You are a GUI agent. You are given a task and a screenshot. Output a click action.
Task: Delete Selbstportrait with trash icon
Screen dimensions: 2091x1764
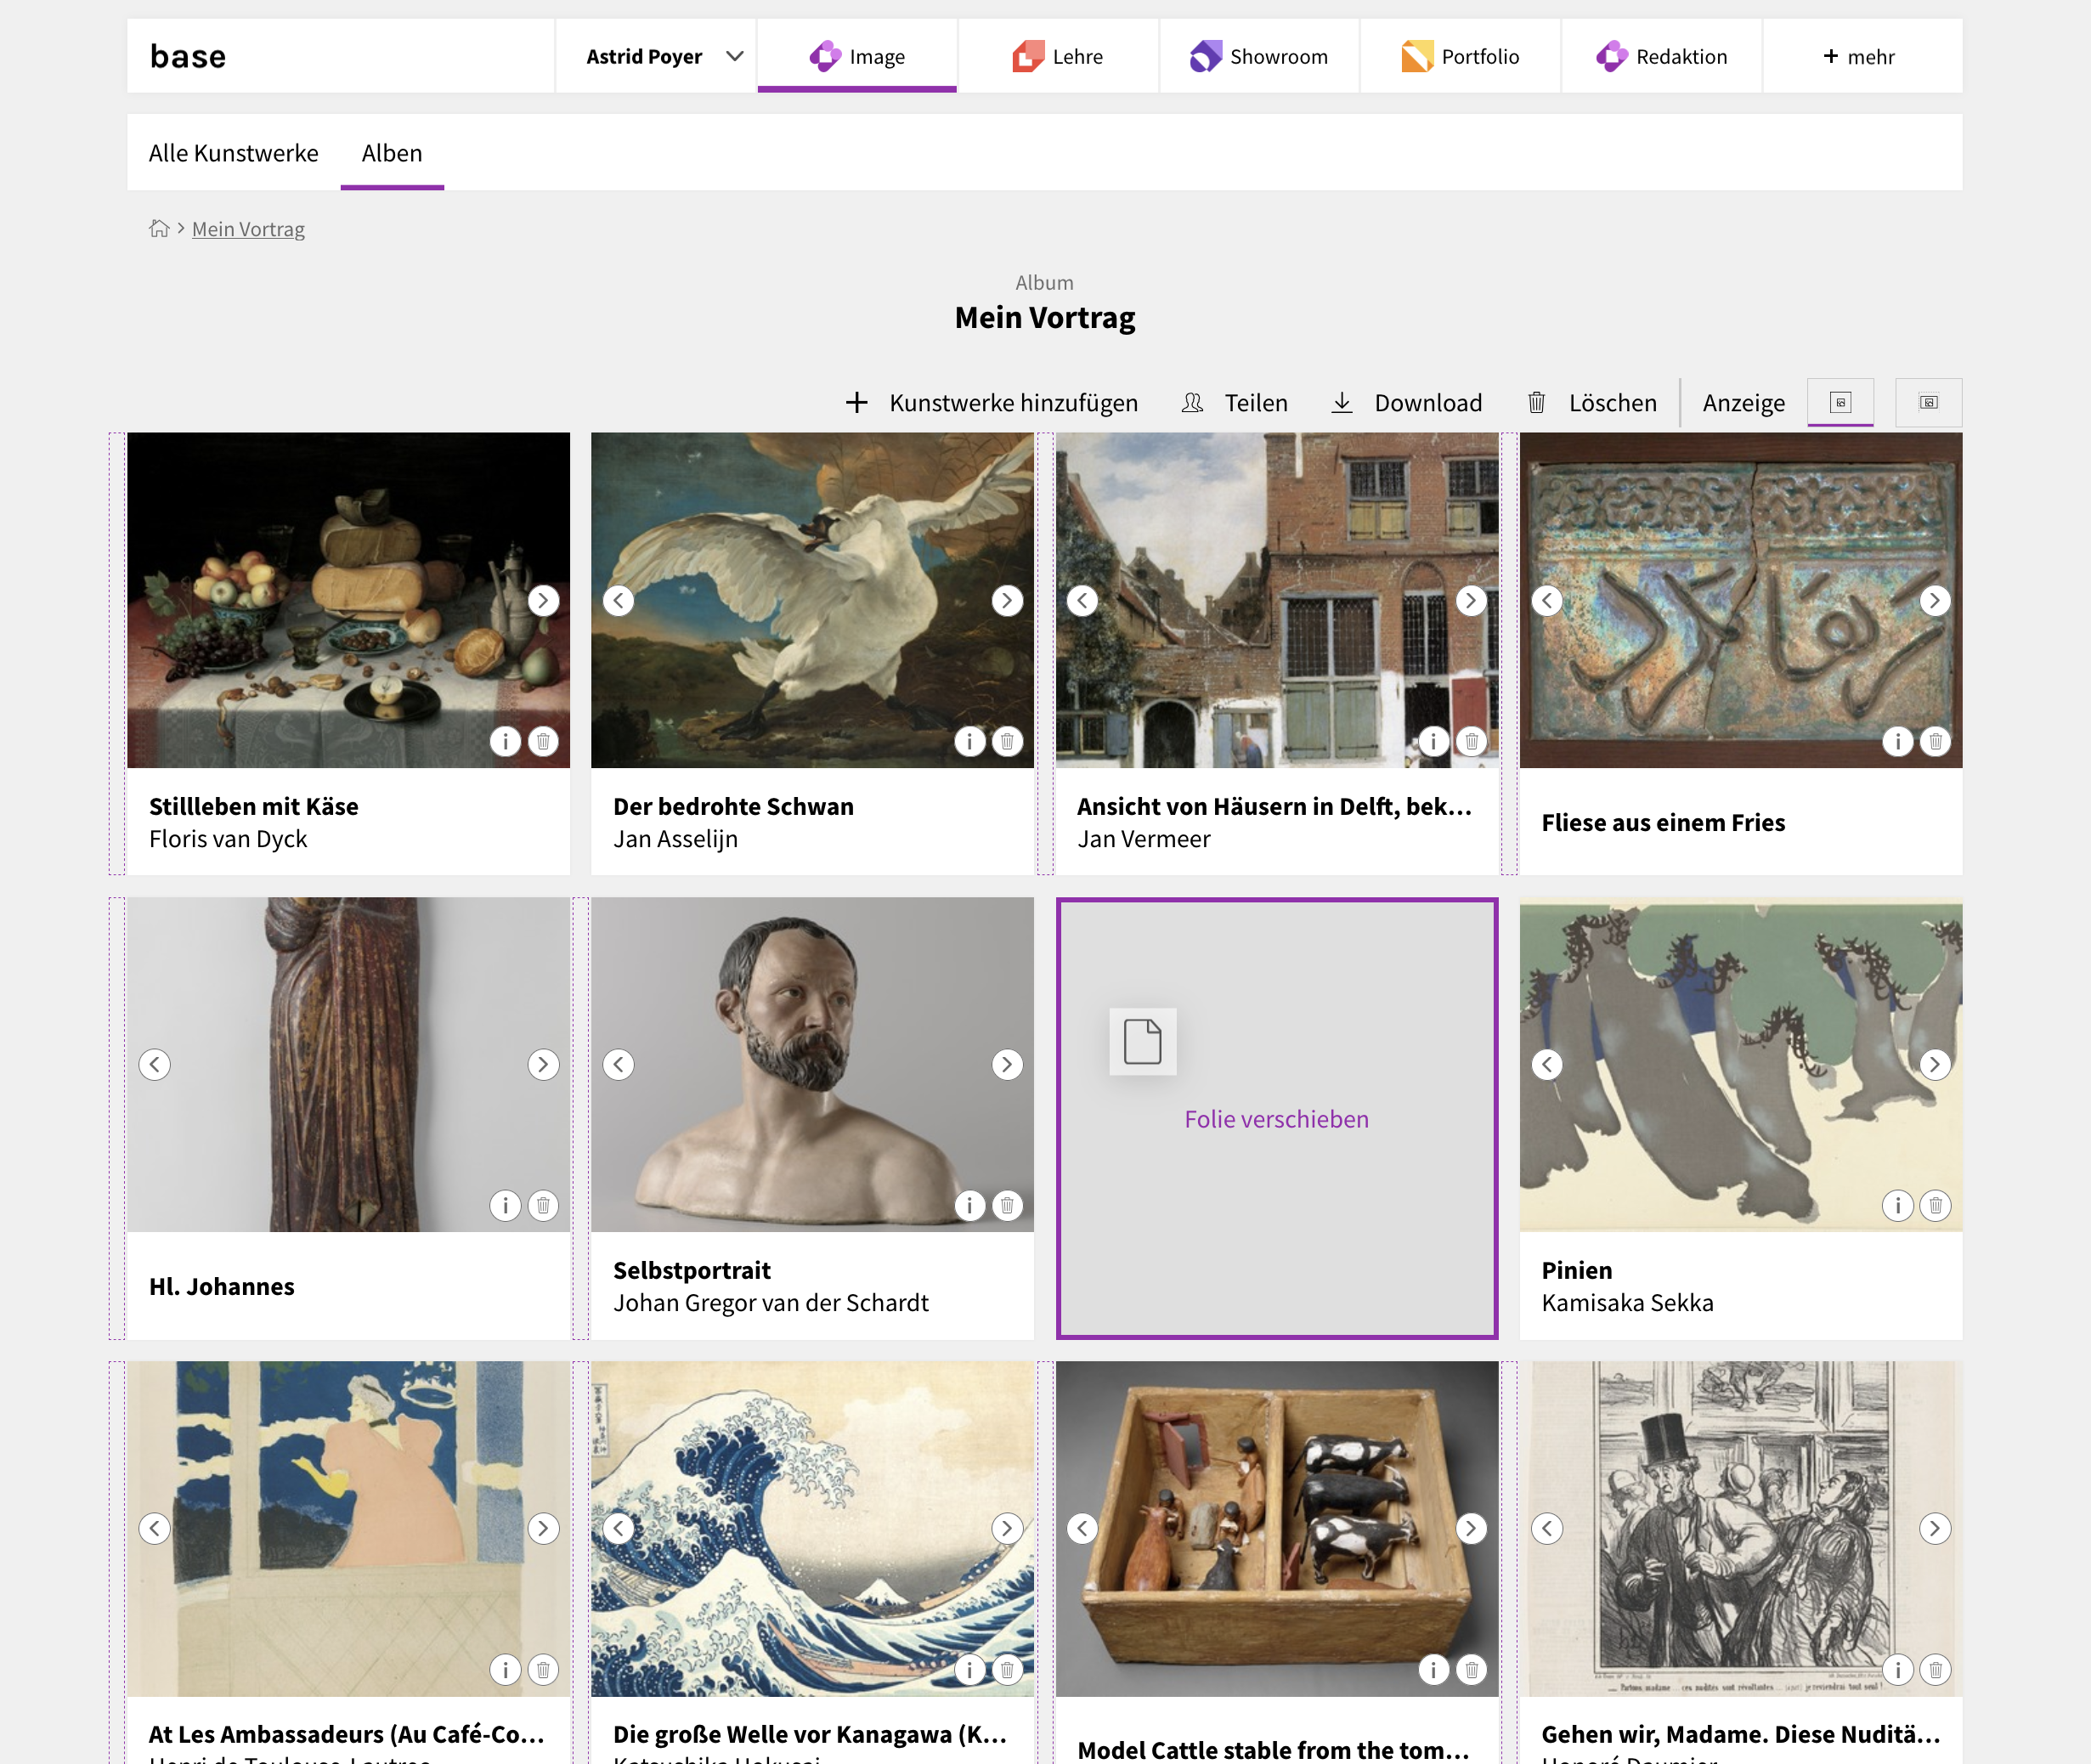pos(1007,1205)
